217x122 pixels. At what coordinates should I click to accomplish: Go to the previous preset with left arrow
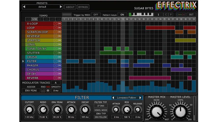(24, 7)
